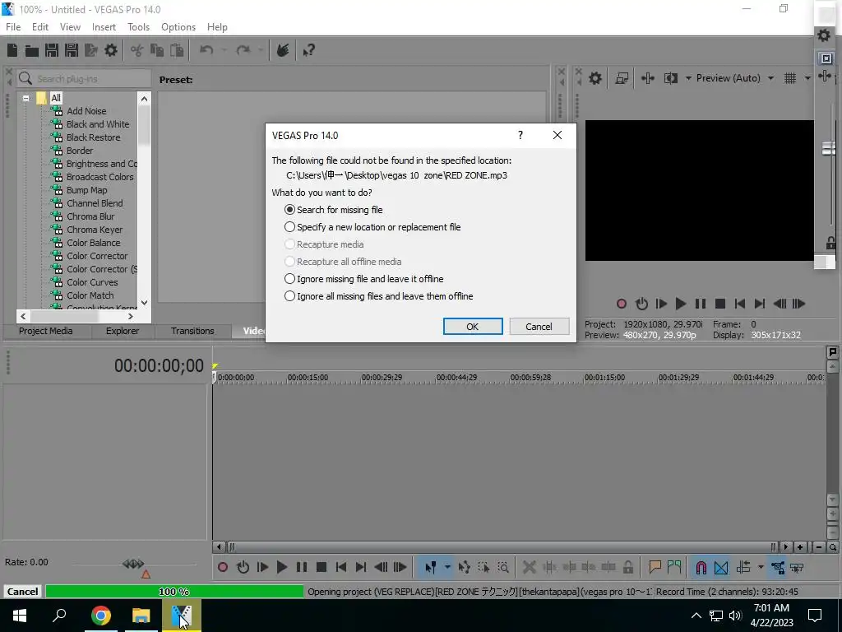The height and width of the screenshot is (632, 842).
Task: Click the Paste clipboard icon
Action: pyautogui.click(x=177, y=50)
